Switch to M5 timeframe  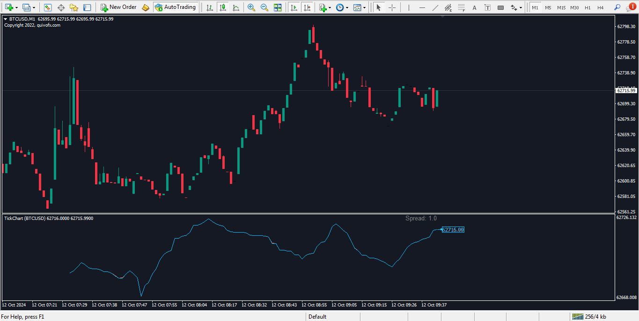548,7
